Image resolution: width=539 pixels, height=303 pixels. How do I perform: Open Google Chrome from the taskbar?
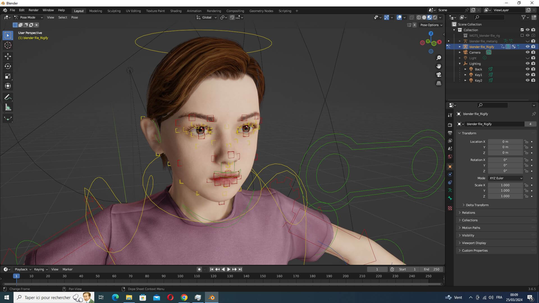(x=184, y=297)
